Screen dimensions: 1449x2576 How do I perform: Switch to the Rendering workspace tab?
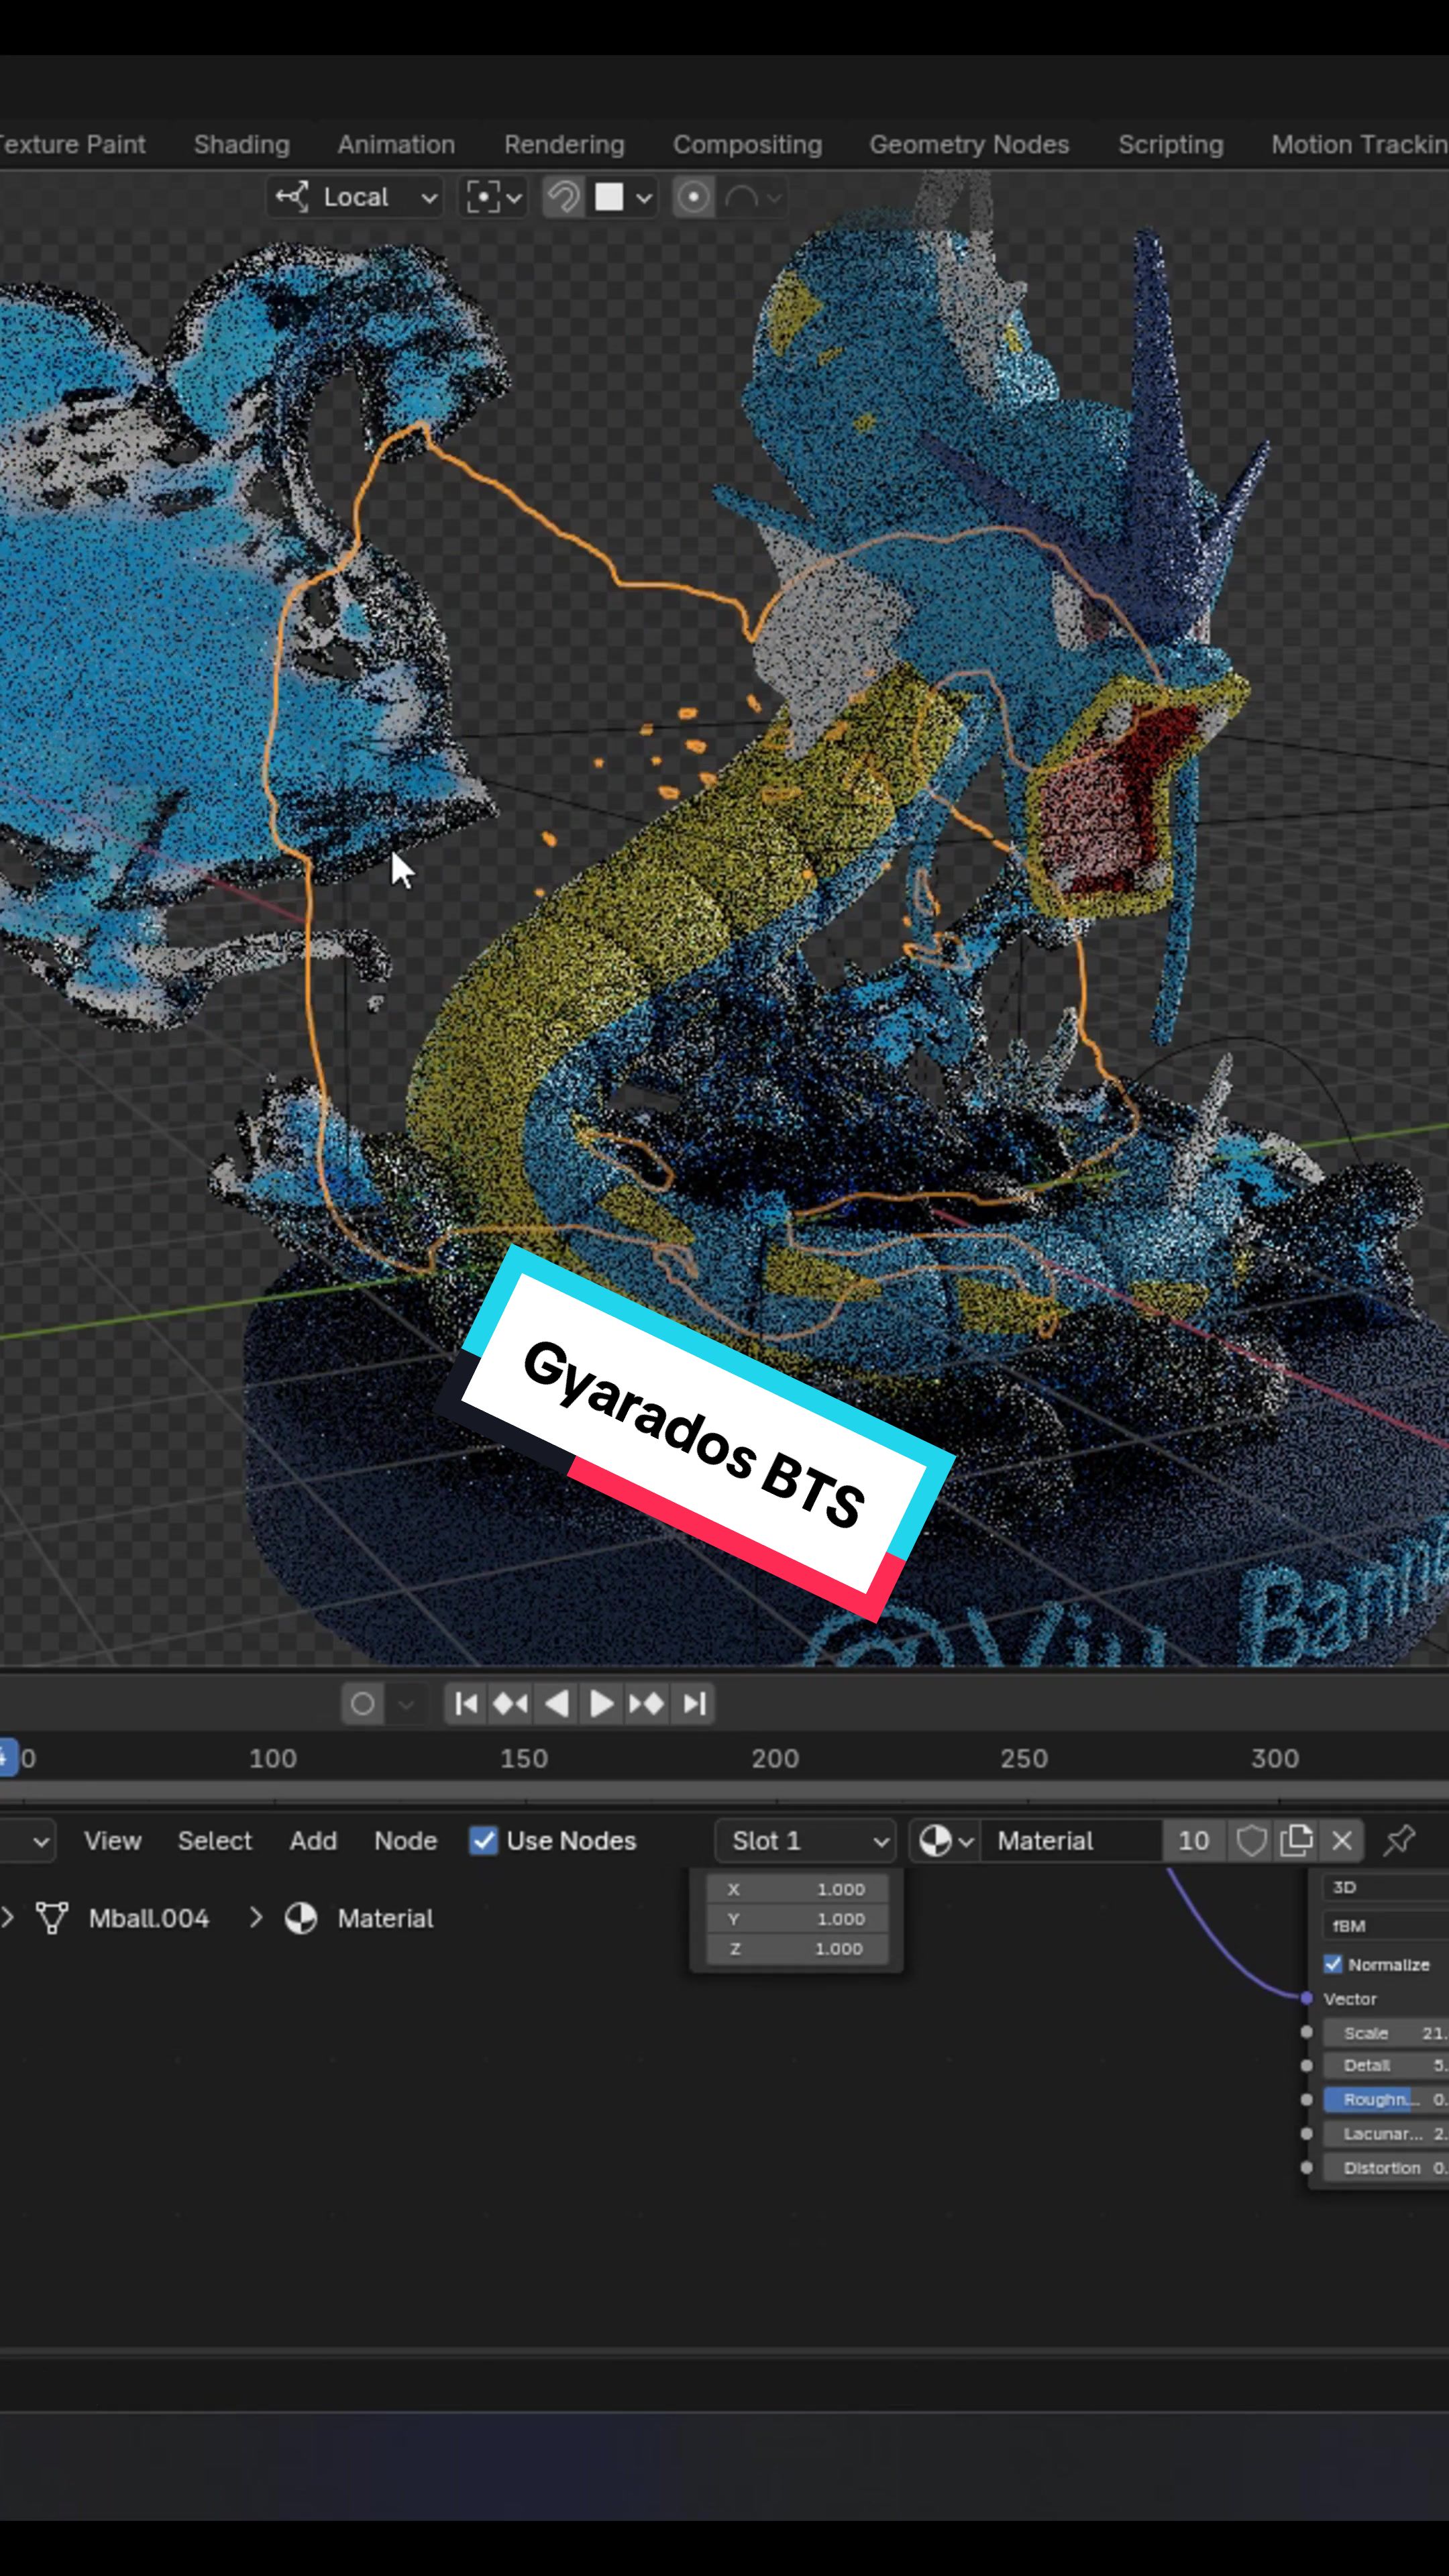click(x=564, y=144)
